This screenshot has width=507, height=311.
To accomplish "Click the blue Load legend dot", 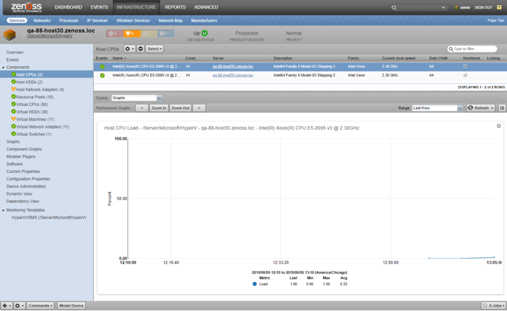I will click(255, 284).
